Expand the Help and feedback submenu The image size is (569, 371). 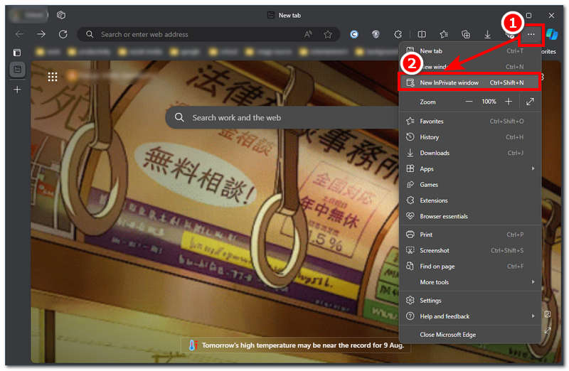[x=469, y=316]
